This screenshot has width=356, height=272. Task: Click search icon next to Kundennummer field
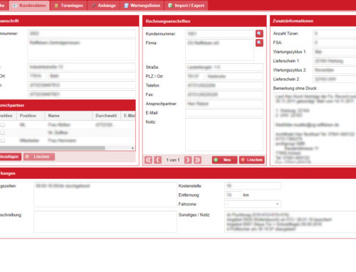point(259,33)
